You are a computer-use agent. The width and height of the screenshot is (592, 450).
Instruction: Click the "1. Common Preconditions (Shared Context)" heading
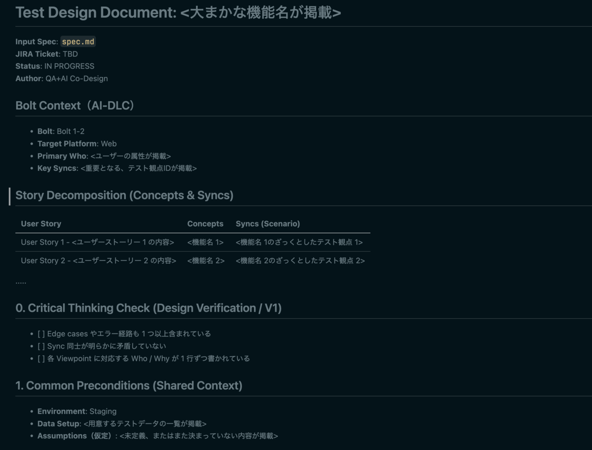[x=129, y=386]
